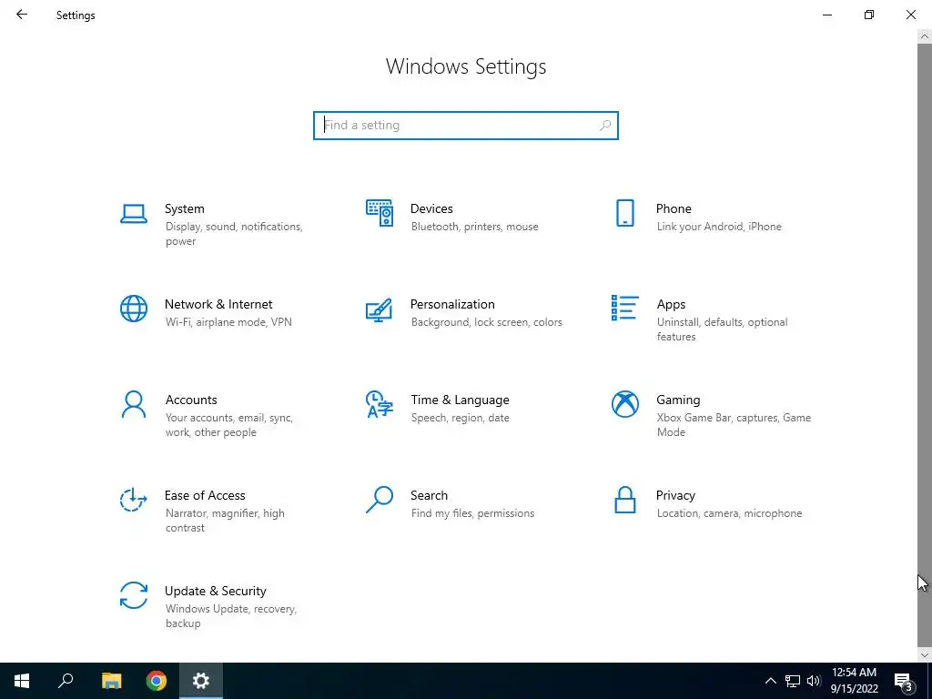Click 'Display, sound, notifications, power' text
This screenshot has height=699, width=932.
[x=234, y=234]
